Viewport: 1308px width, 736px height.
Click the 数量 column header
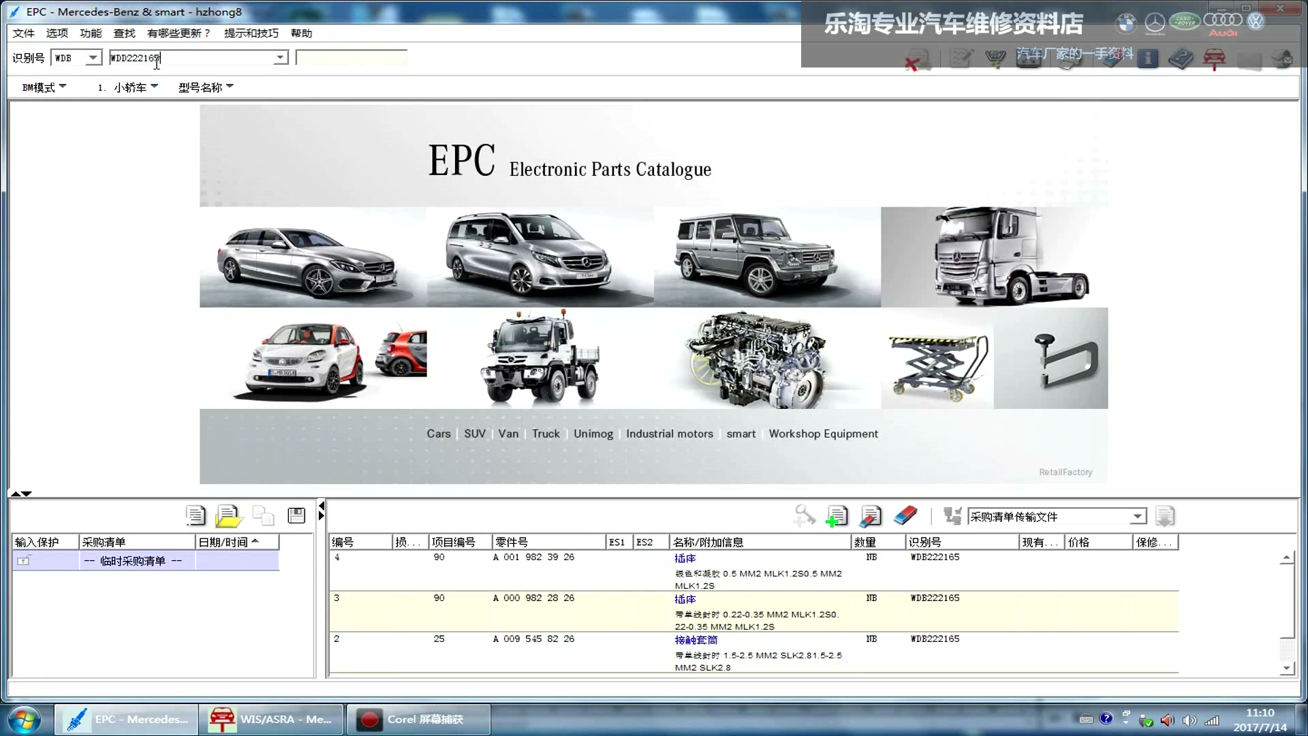(x=878, y=542)
